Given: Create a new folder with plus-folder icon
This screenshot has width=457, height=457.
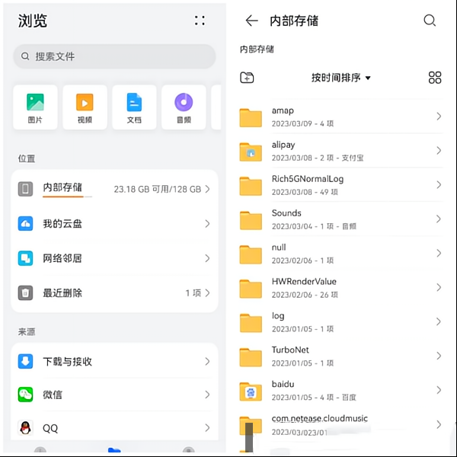Looking at the screenshot, I should tap(247, 78).
